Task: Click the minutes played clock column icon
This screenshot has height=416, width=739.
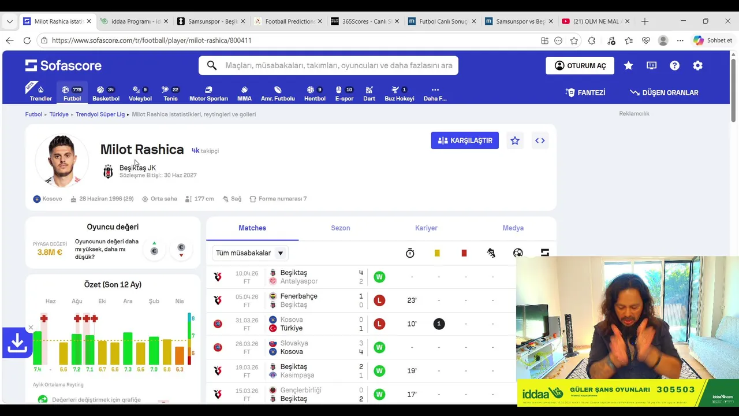Action: tap(410, 253)
